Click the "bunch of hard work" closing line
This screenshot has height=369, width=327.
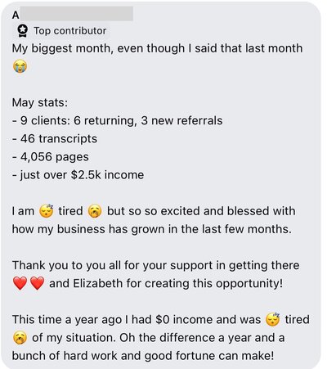[143, 356]
